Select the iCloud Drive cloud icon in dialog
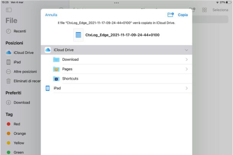This screenshot has width=233, height=155. pyautogui.click(x=48, y=50)
